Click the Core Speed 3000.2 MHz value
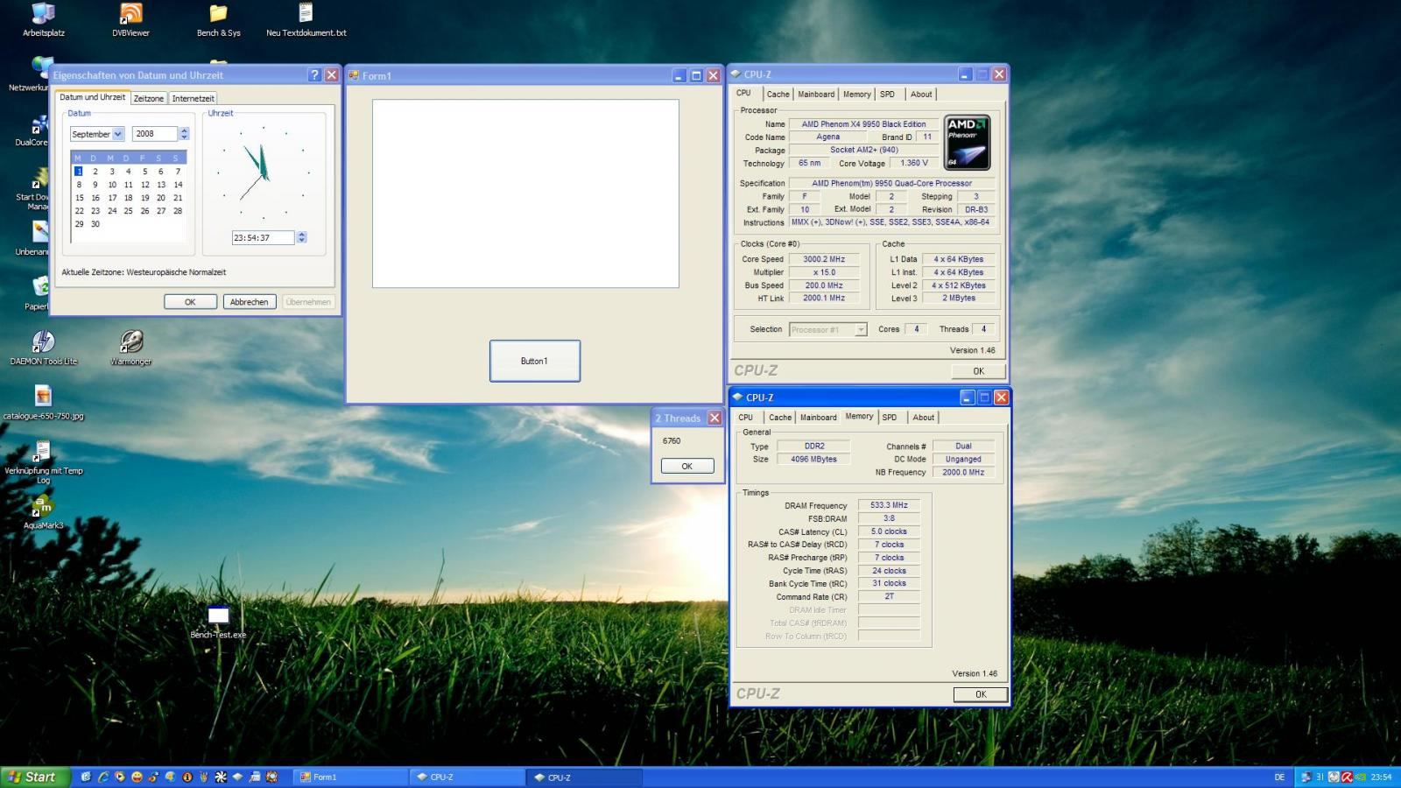 click(x=824, y=259)
